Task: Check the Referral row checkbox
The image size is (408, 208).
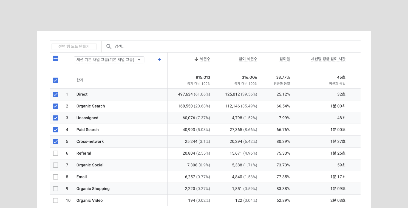Action: (x=55, y=153)
